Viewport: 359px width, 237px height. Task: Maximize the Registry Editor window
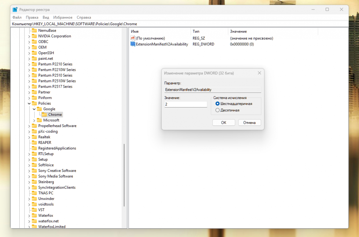[327, 9]
